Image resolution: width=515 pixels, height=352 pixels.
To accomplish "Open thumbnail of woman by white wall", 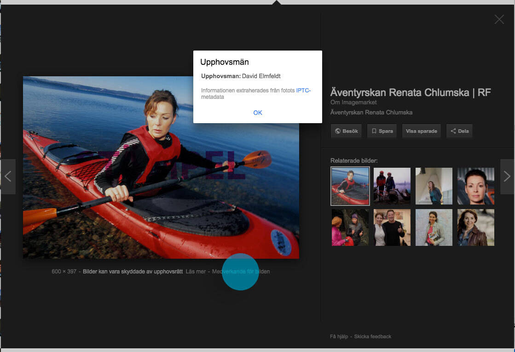I will point(434,186).
